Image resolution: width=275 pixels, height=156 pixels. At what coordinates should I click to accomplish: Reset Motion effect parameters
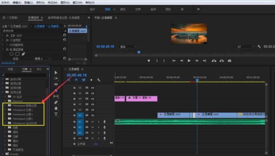pyautogui.click(x=65, y=35)
